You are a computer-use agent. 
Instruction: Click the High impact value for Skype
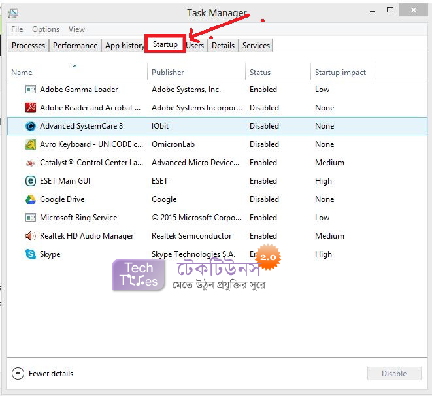pos(324,254)
